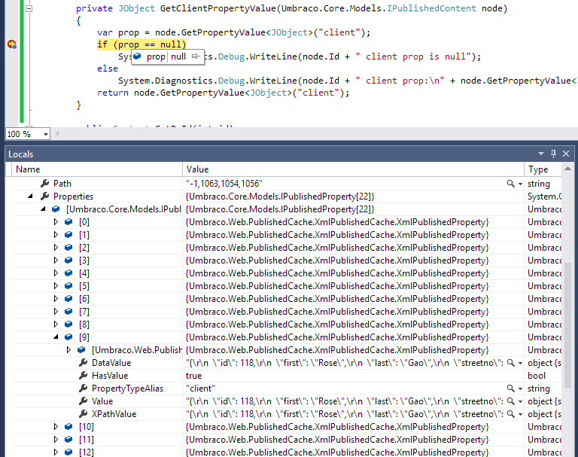Expand property item [10]
Image resolution: width=578 pixels, height=457 pixels.
[56, 427]
